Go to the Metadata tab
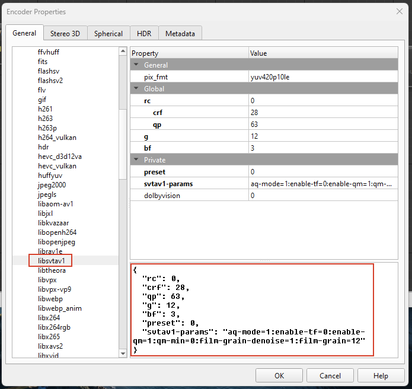 tap(180, 34)
